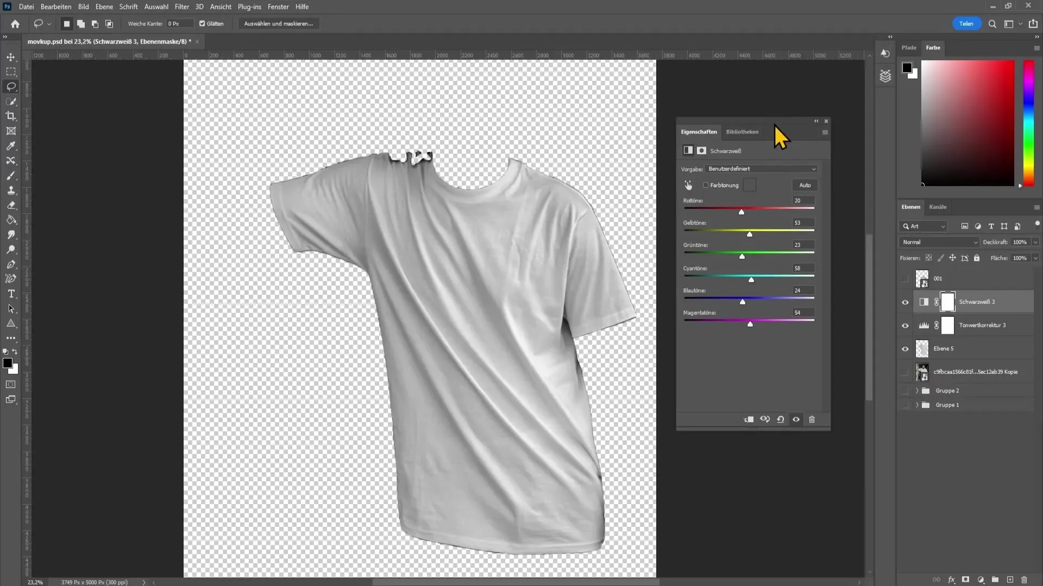Open the Ebene menu
1043x586 pixels.
point(104,7)
